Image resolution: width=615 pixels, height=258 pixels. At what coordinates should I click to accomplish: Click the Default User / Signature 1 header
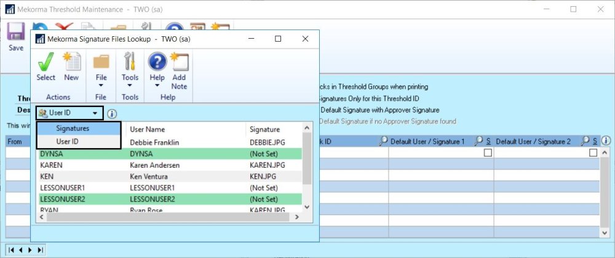pos(427,141)
